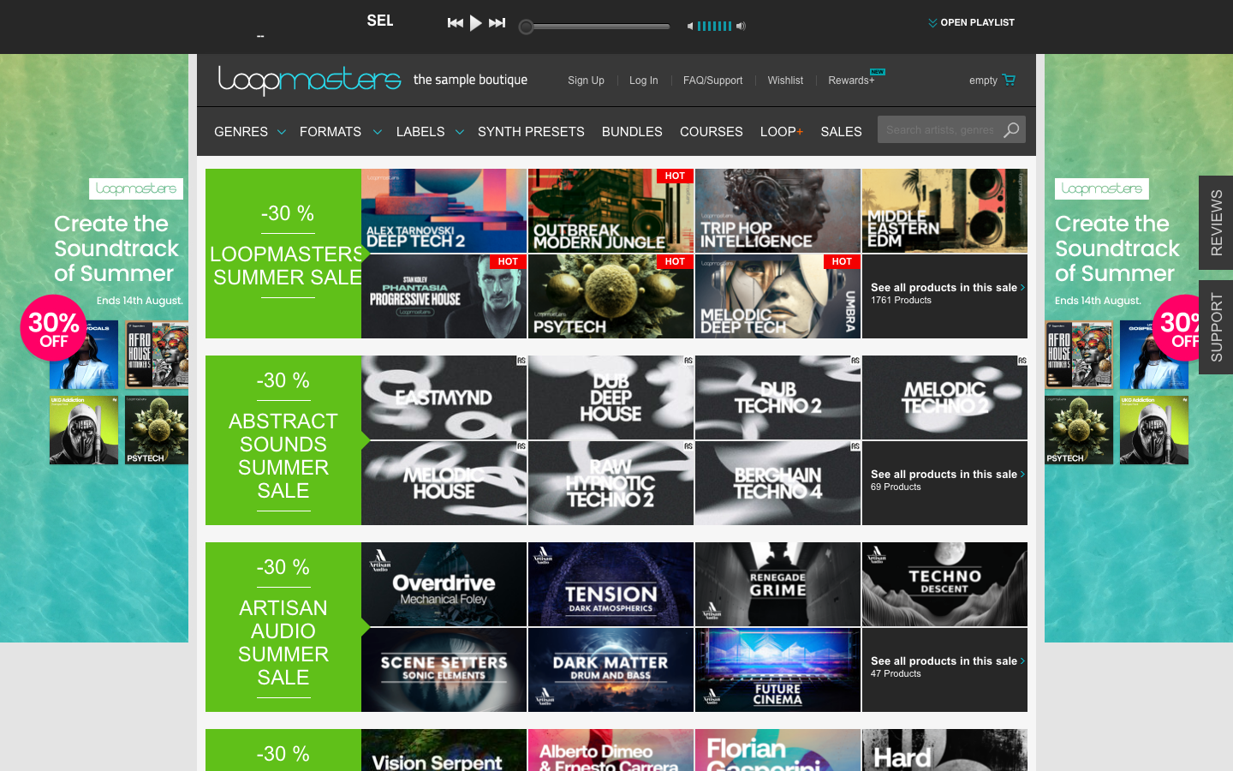
Task: Open Dub Techno 2 pack
Action: [x=777, y=397]
